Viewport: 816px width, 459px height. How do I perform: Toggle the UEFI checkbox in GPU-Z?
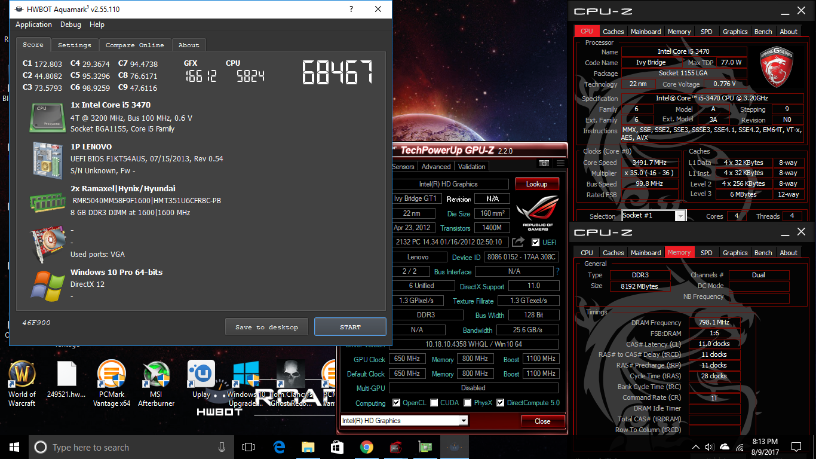coord(536,242)
